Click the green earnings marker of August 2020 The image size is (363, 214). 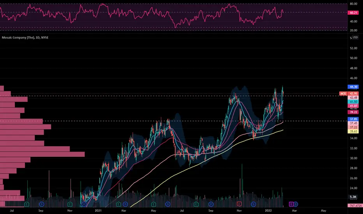[26, 204]
